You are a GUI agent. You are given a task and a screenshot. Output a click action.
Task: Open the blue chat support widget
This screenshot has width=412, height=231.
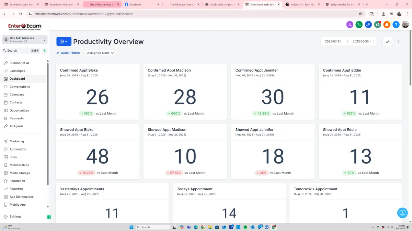[402, 213]
